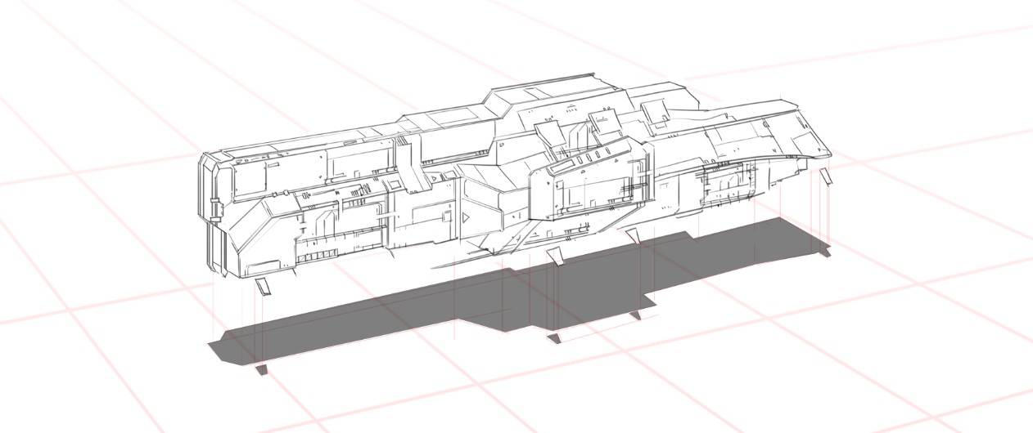Click the landing foot at ship's far right rear
The height and width of the screenshot is (433, 1033).
click(827, 175)
